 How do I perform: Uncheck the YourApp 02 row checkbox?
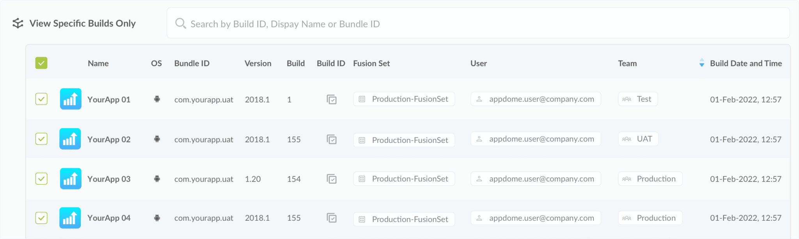[41, 139]
